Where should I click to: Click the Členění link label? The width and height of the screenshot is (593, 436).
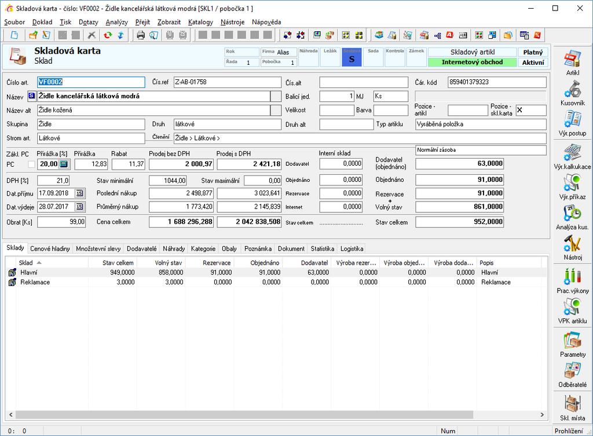[161, 137]
